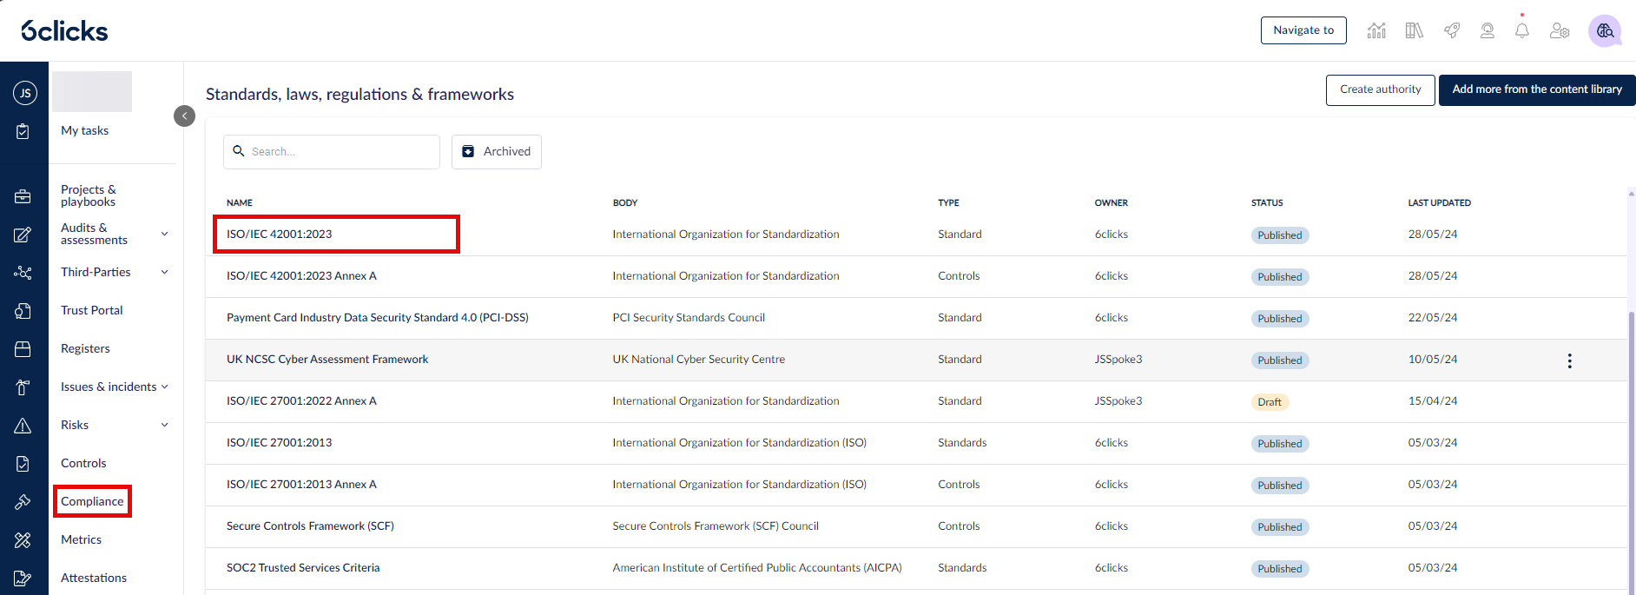This screenshot has width=1636, height=595.
Task: Expand the Issues & incidents chevron
Action: [x=165, y=387]
